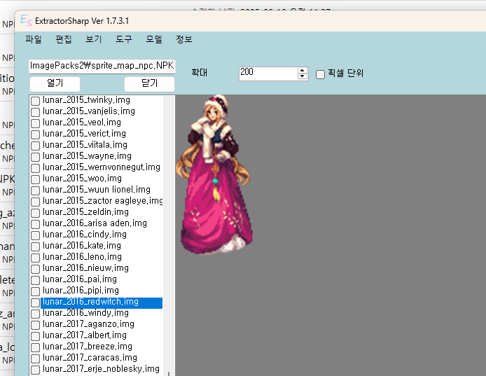486x376 pixels.
Task: Toggle the lunar_2016_redwitch.img checkbox
Action: 35,302
